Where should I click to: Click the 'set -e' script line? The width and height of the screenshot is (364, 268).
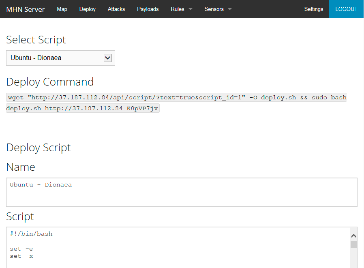[x=21, y=249]
